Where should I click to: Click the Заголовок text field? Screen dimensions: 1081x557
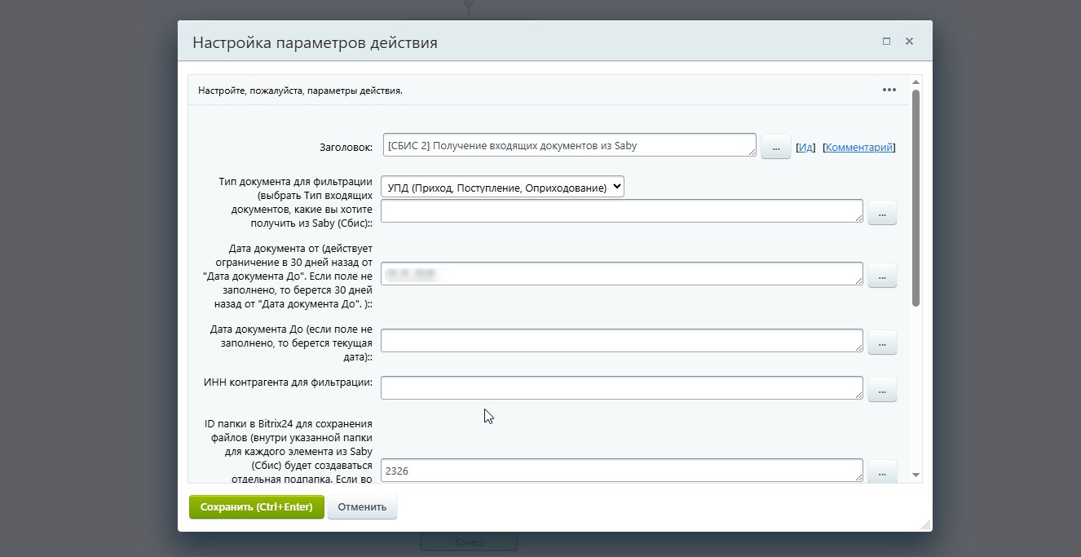(569, 145)
